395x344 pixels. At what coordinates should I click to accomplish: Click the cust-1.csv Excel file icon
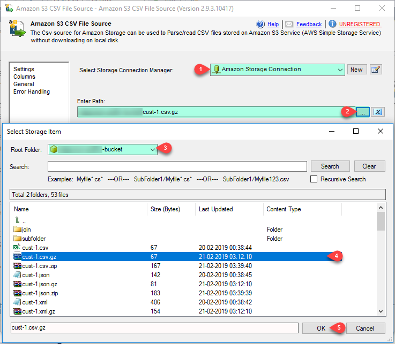(17, 248)
